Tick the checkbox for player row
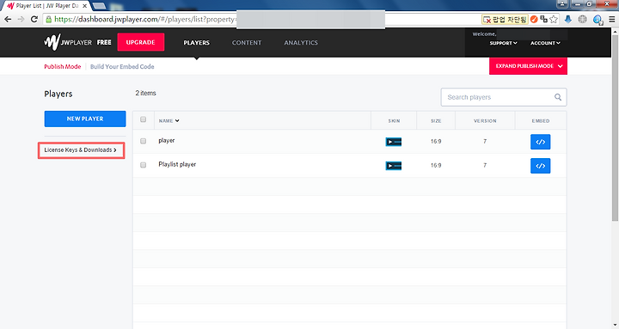This screenshot has height=329, width=619. pos(143,141)
